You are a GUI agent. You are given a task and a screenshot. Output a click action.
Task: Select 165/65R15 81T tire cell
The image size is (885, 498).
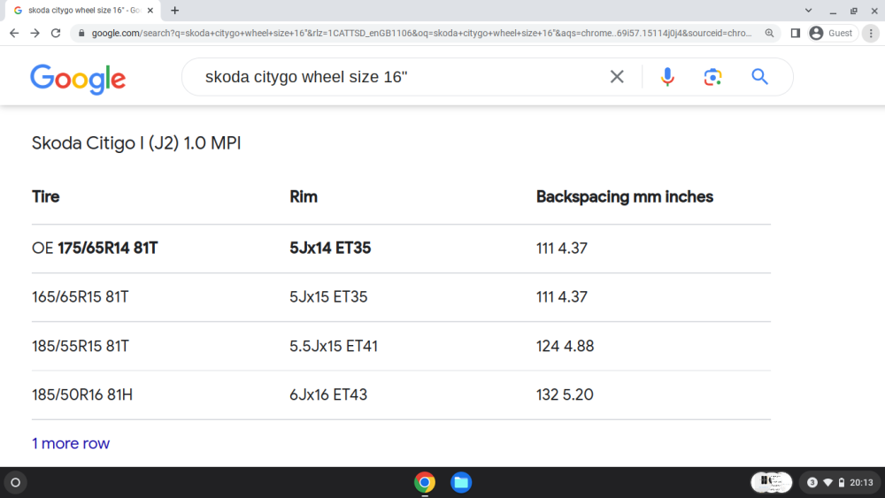coord(81,297)
